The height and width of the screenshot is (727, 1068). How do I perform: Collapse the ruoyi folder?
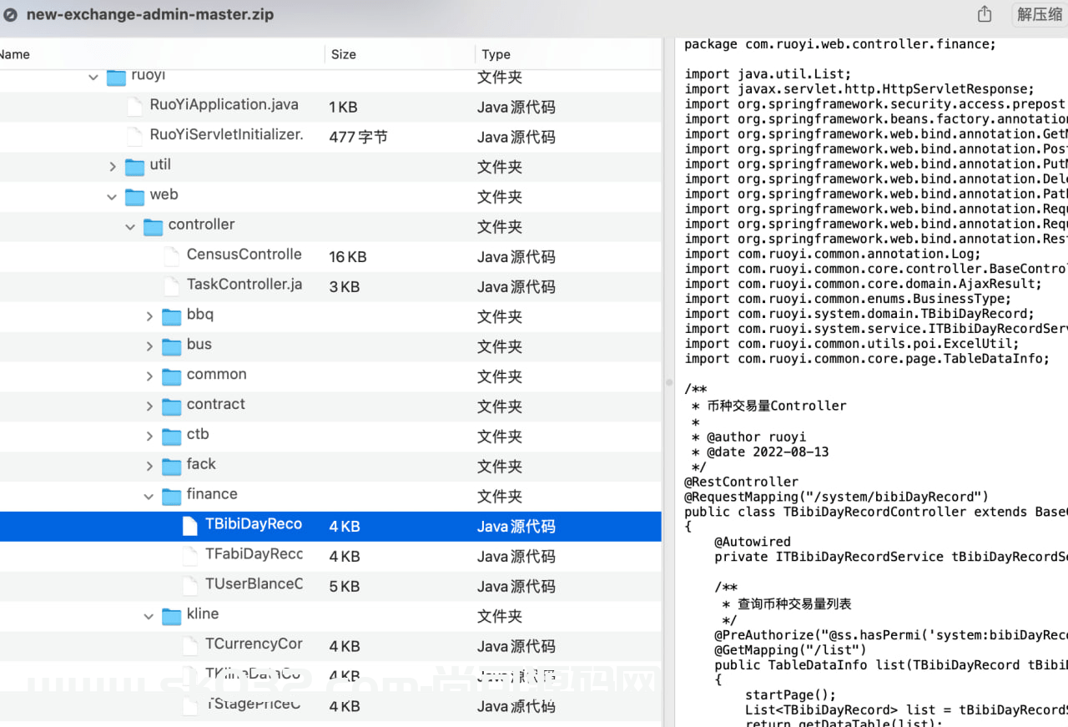click(x=93, y=77)
